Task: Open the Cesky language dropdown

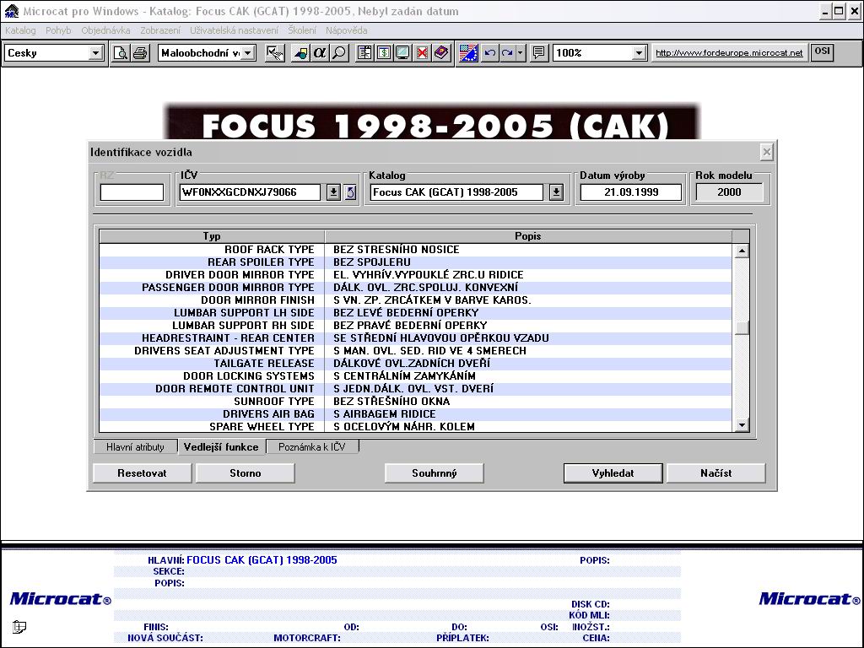Action: coord(95,53)
